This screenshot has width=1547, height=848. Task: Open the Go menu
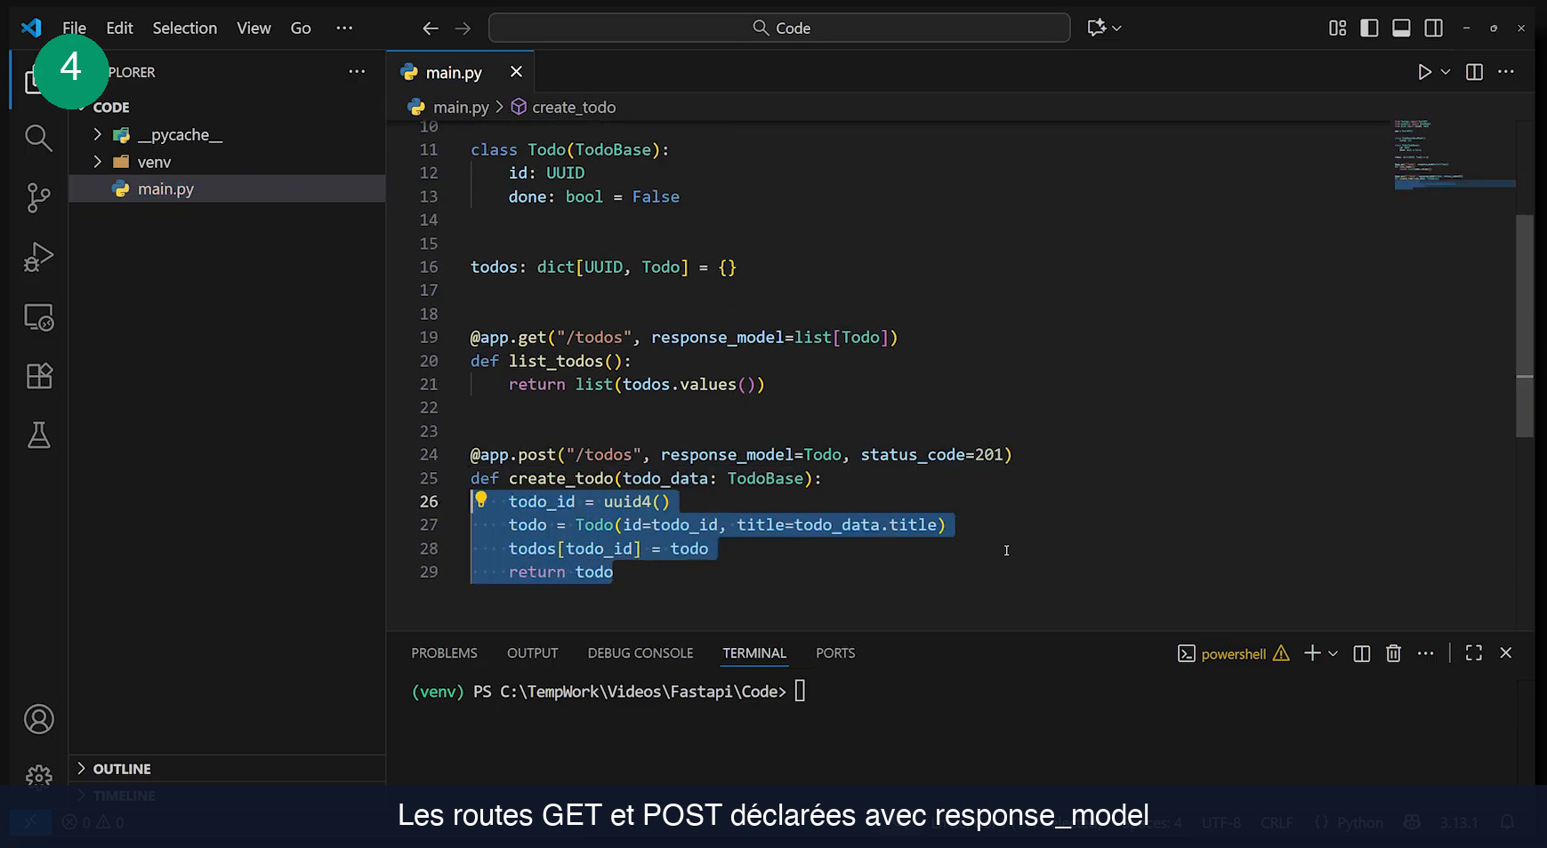pyautogui.click(x=301, y=28)
